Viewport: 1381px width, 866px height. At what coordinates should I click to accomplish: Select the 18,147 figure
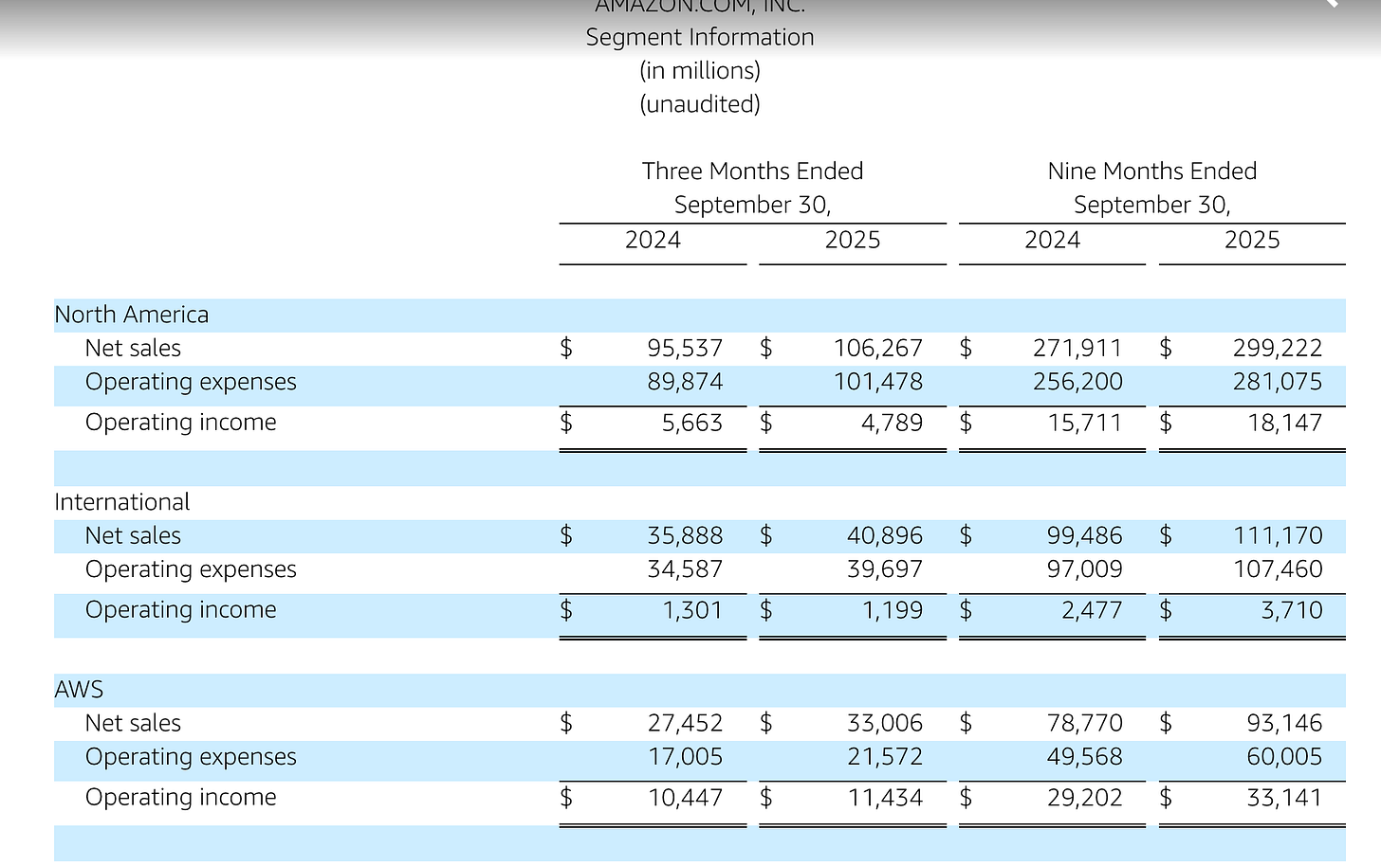(1285, 423)
